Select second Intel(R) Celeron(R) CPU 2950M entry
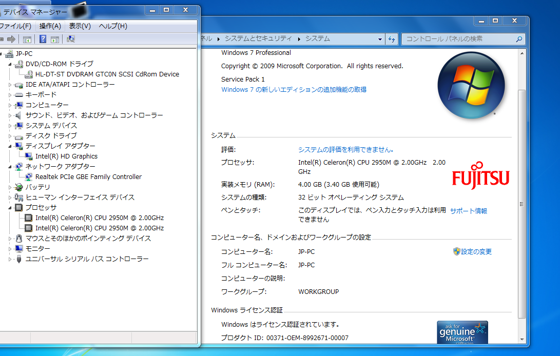This screenshot has width=560, height=356. click(x=99, y=228)
